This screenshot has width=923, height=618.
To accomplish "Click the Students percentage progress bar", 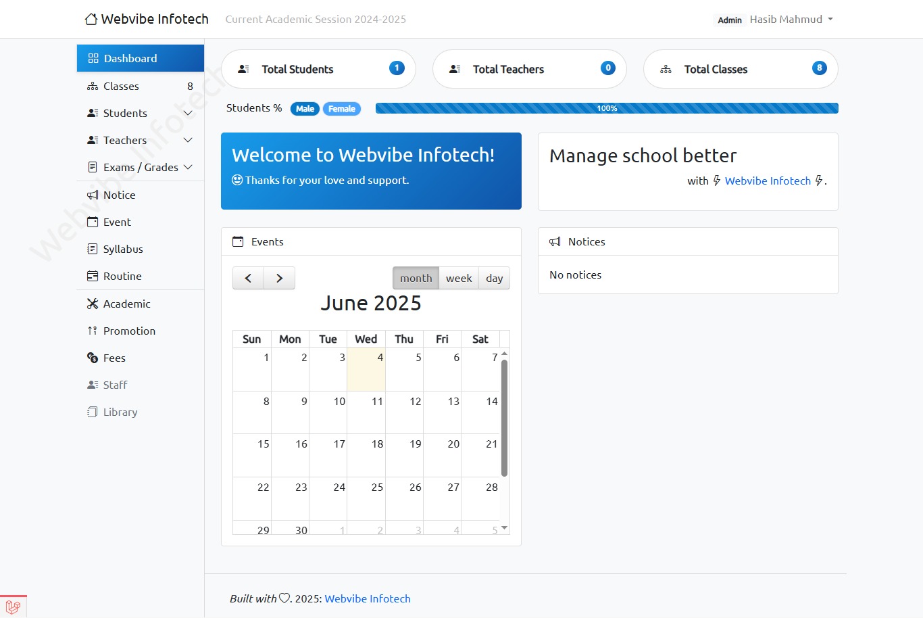I will click(x=606, y=108).
